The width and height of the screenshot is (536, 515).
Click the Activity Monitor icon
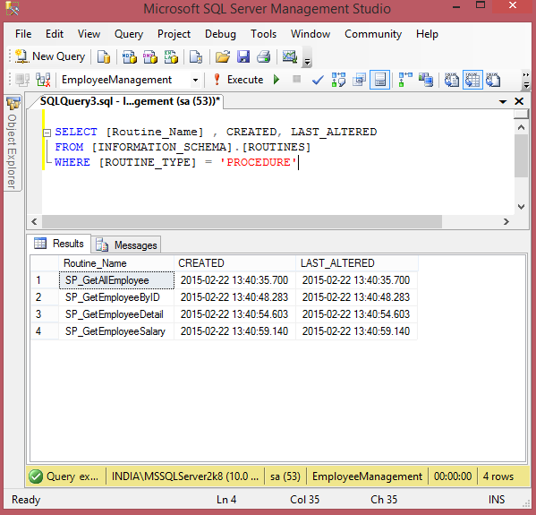290,56
